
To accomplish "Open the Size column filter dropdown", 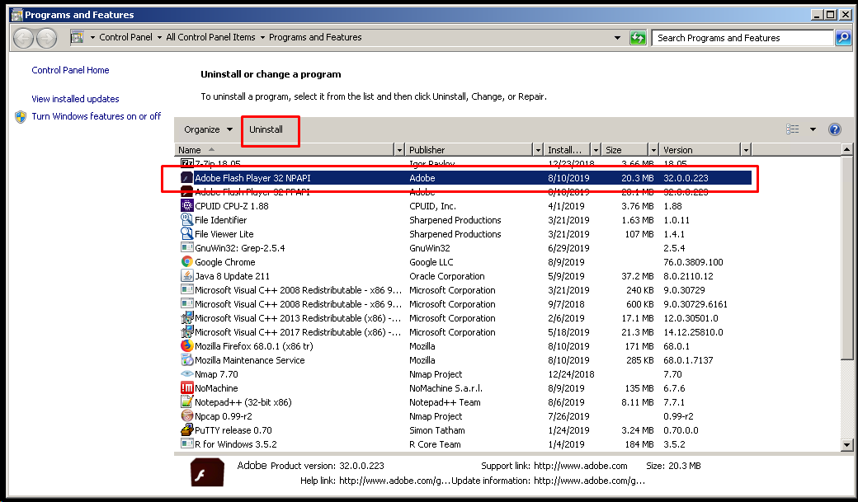I will pos(653,150).
